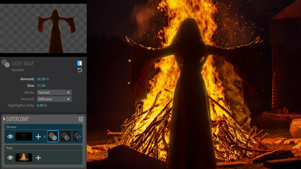This screenshot has height=169, width=301.
Task: Open Supercomp global settings sliders icon
Action: tap(81, 119)
